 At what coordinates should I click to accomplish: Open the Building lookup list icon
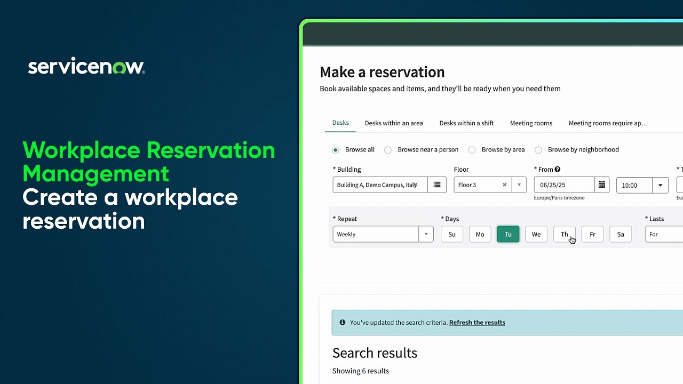tap(437, 185)
